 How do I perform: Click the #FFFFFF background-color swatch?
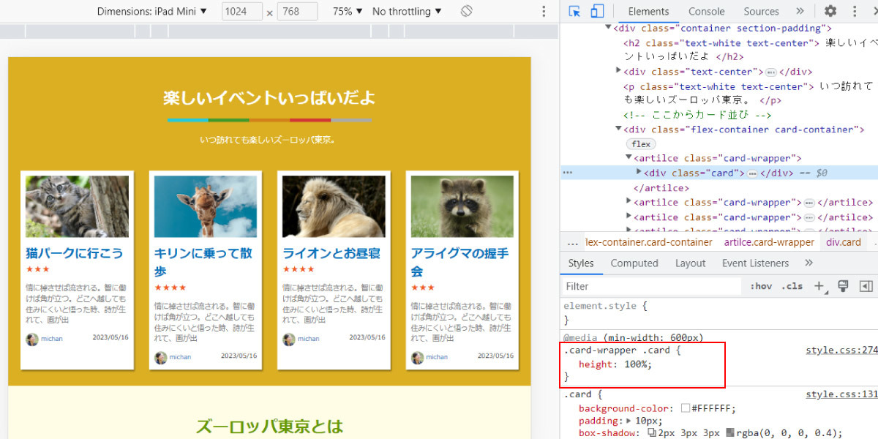click(x=686, y=408)
